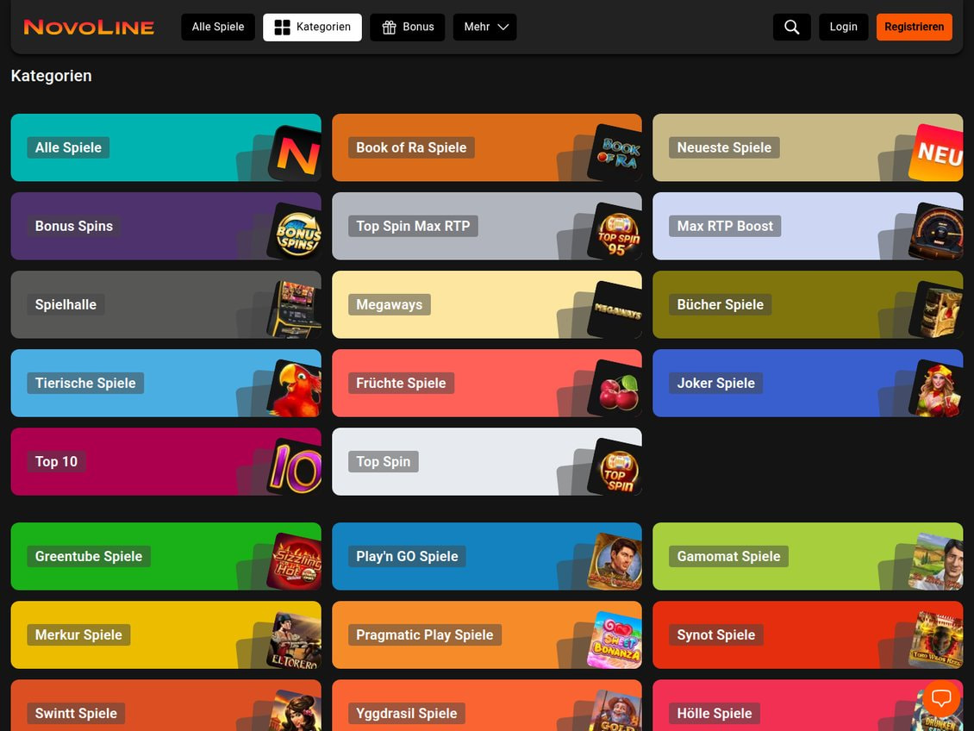Open the Play'n GO Spiele category
Image resolution: width=974 pixels, height=731 pixels.
tap(487, 556)
